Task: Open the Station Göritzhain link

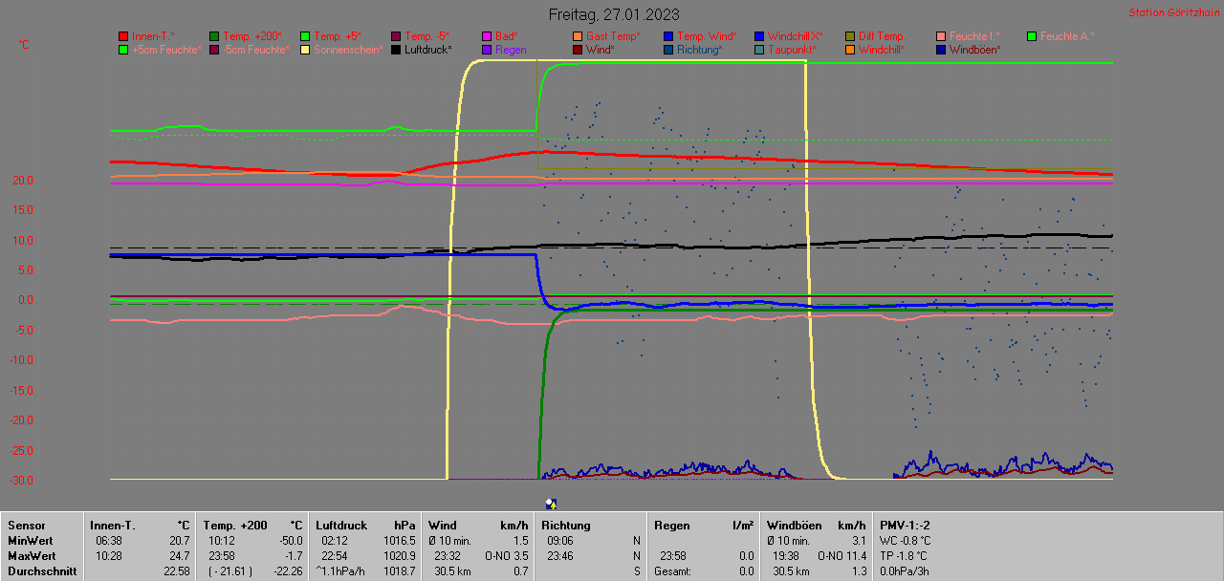Action: tap(1171, 13)
